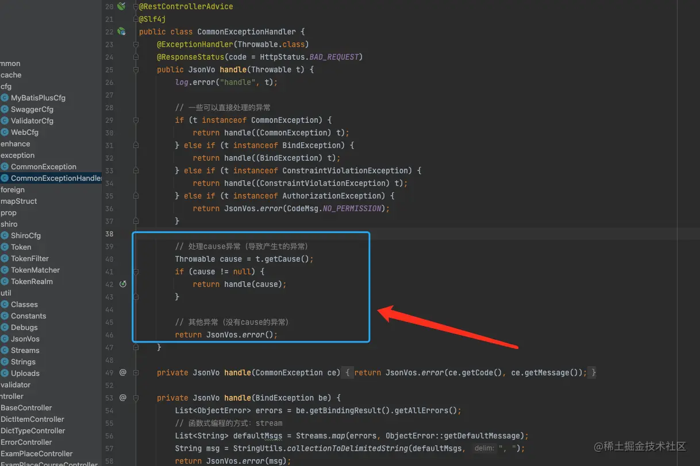
Task: Select the prop package in the tree
Action: pyautogui.click(x=9, y=212)
